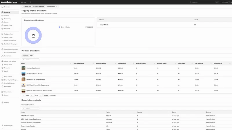Click Electronic Protein Powder thumbnail
The height and width of the screenshot is (130, 232).
coord(23,74)
